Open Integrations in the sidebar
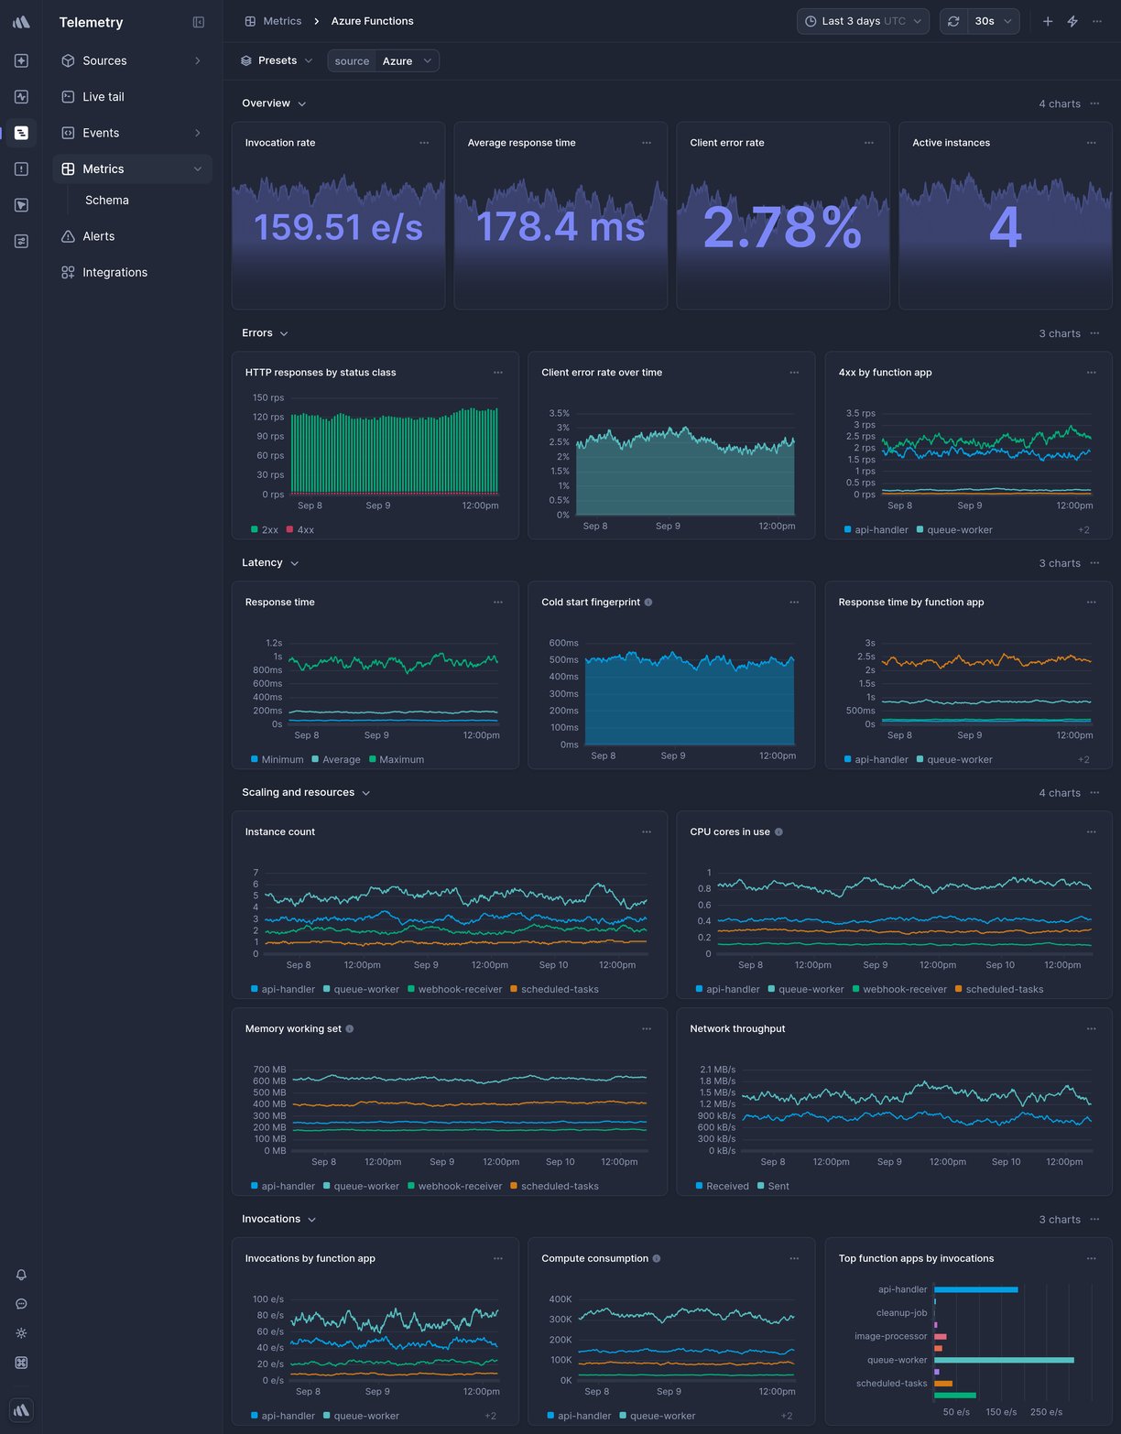Screen dimensions: 1121x1434 [x=132, y=273]
